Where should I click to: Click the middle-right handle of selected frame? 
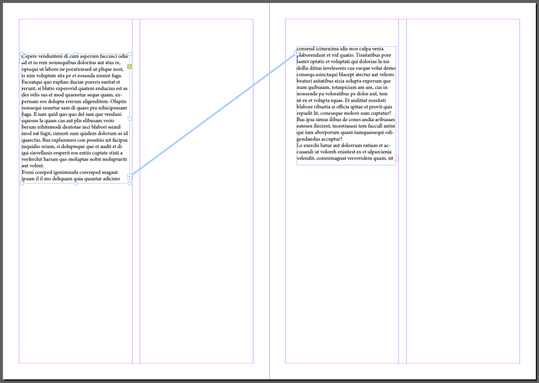click(130, 119)
